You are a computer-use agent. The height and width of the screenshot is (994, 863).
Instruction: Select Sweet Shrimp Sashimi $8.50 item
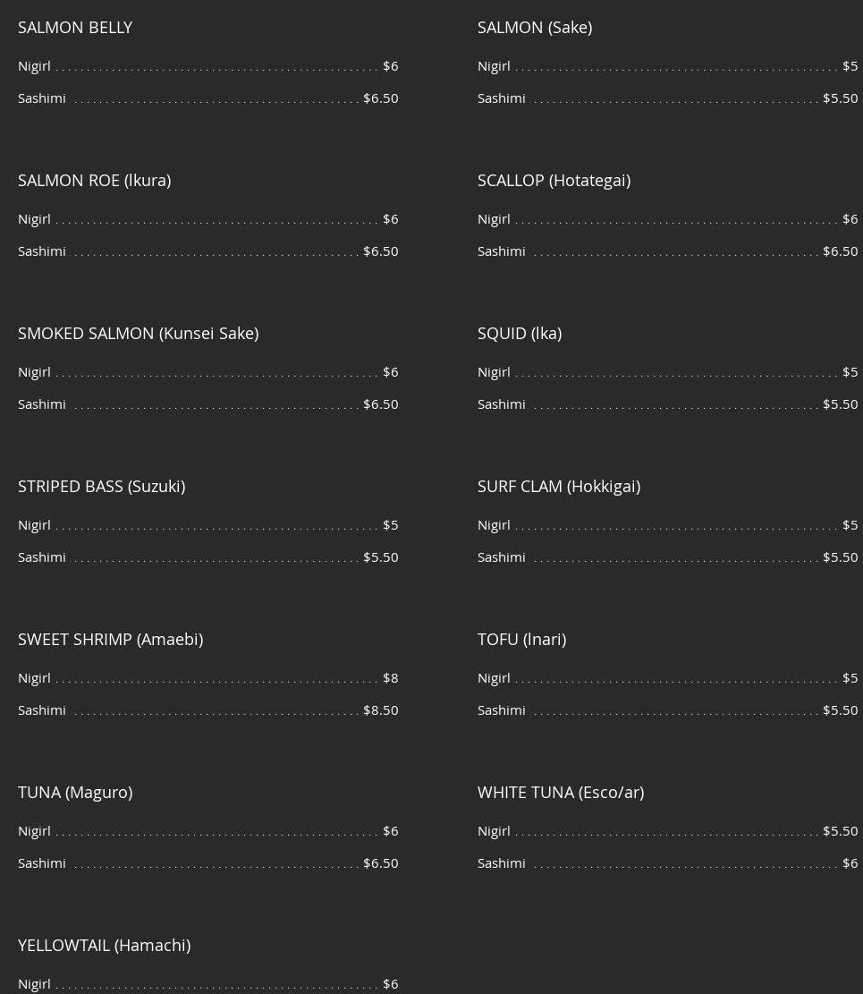pyautogui.click(x=207, y=710)
